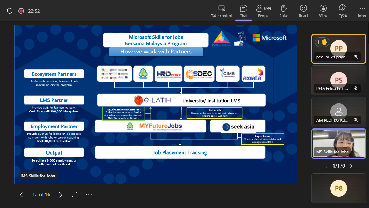Viewport: 369px width, 208px height.
Task: Open the Take control option
Action: coord(221,11)
